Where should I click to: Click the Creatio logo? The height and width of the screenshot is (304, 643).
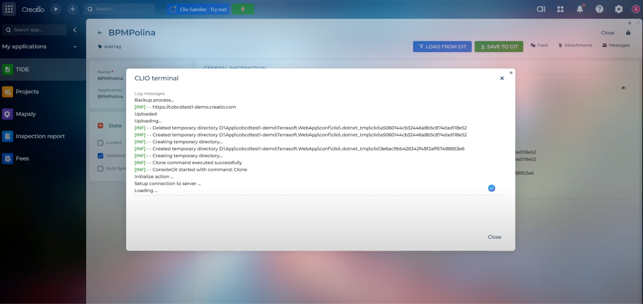click(33, 9)
